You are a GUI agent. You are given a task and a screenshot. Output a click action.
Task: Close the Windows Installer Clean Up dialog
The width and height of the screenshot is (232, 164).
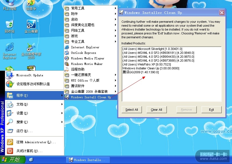coord(222,13)
